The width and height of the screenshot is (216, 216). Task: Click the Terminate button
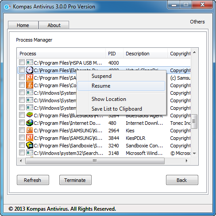pos(75,180)
